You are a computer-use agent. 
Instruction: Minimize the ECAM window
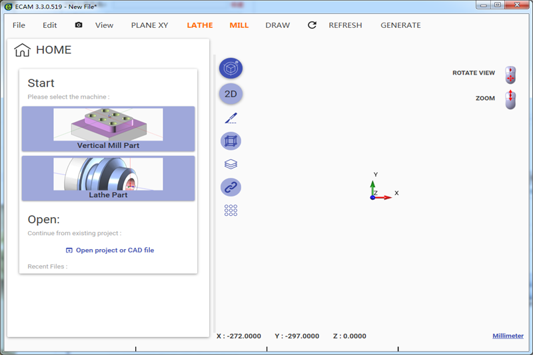coord(484,5)
